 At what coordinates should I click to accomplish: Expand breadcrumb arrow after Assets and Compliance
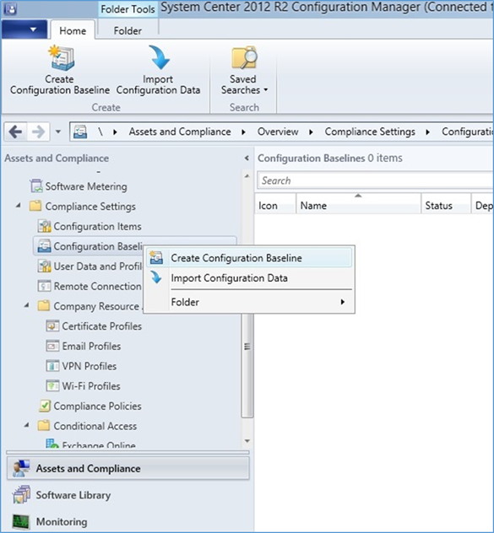click(243, 132)
